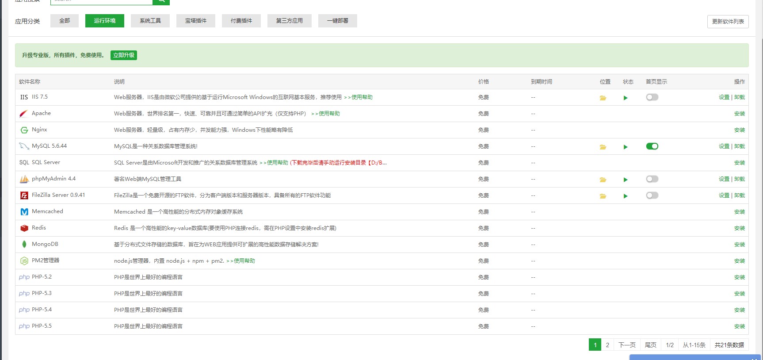Click the PHP-5.4 php logo
The image size is (763, 360).
pyautogui.click(x=24, y=310)
